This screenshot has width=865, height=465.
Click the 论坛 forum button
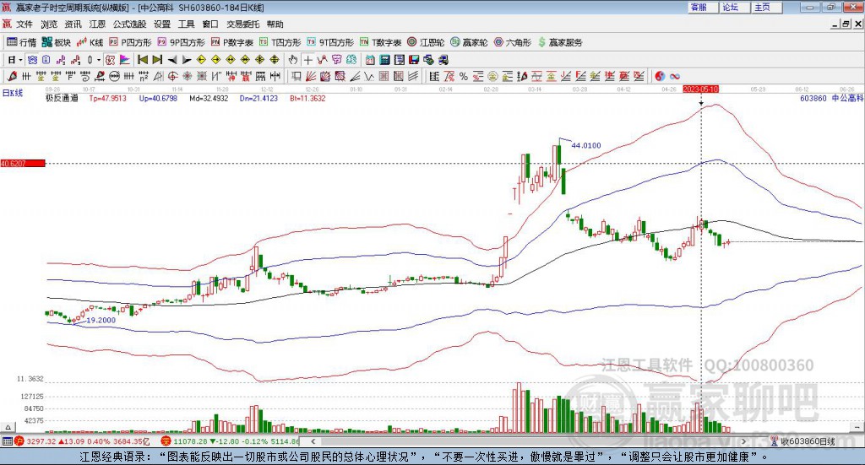point(734,7)
